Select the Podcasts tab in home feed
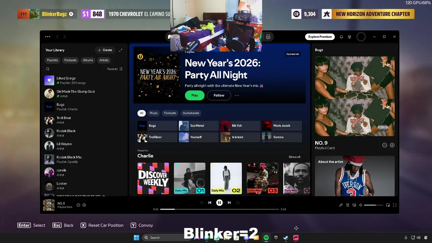This screenshot has height=243, width=432. pyautogui.click(x=170, y=113)
